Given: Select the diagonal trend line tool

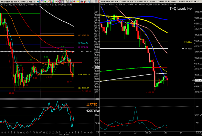Looking at the screenshot, I should [67, 2].
